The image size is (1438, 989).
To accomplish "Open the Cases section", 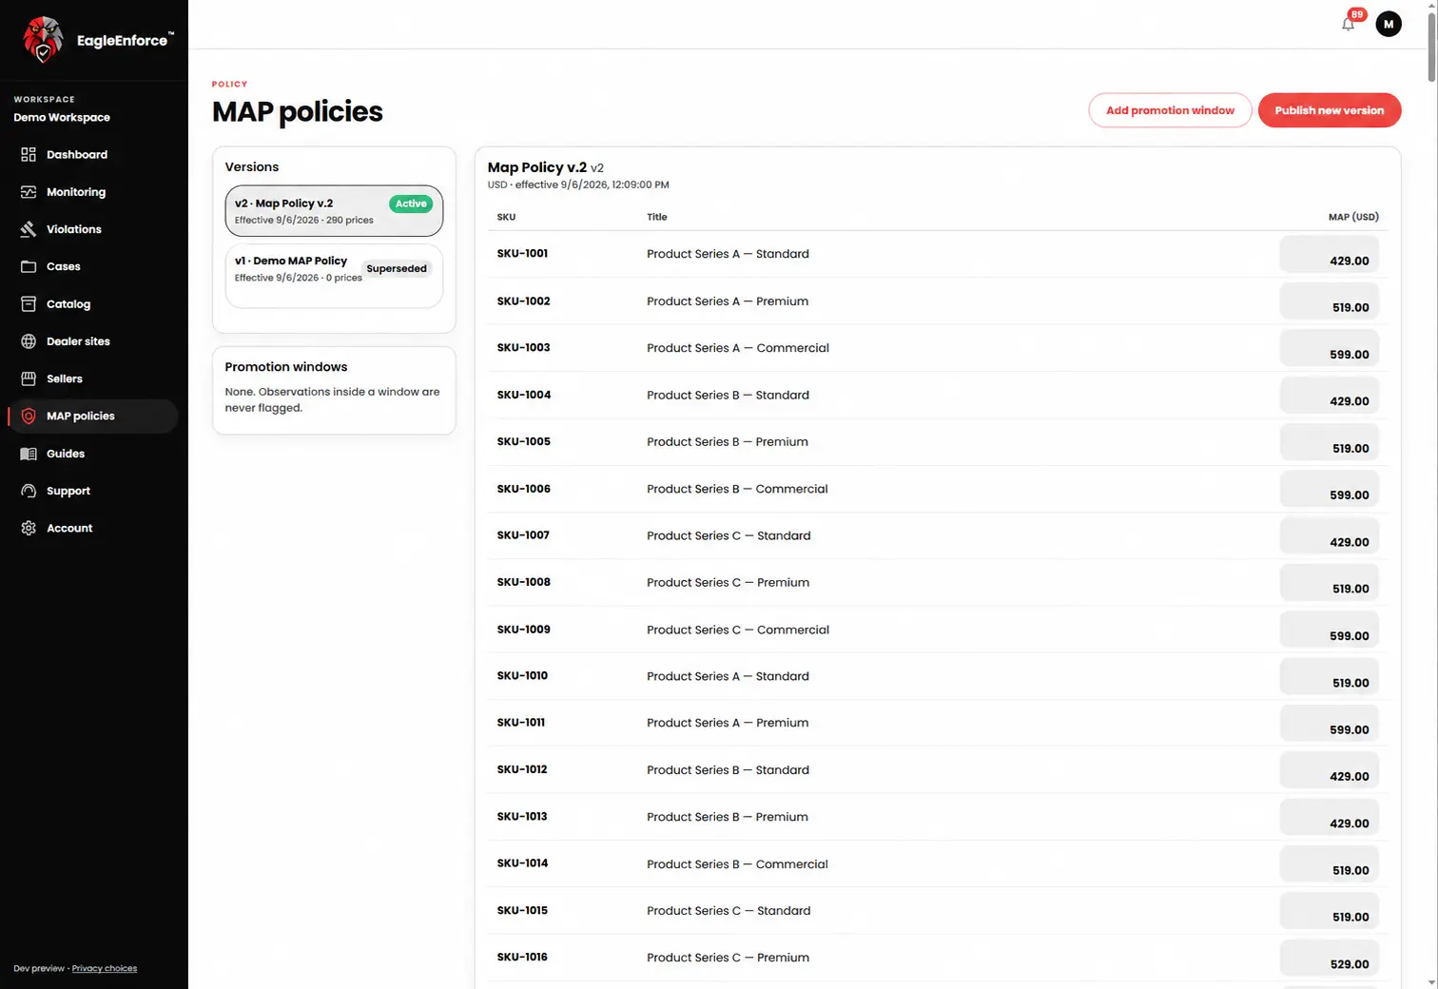I will point(93,266).
